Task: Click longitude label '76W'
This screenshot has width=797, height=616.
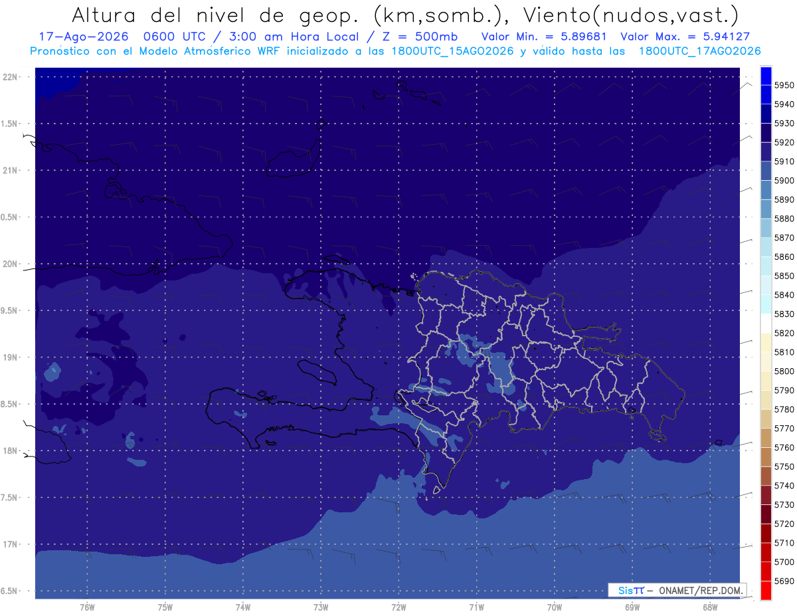Action: pos(87,607)
